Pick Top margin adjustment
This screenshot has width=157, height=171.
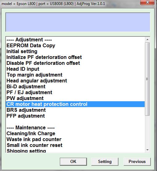pyautogui.click(x=75, y=75)
